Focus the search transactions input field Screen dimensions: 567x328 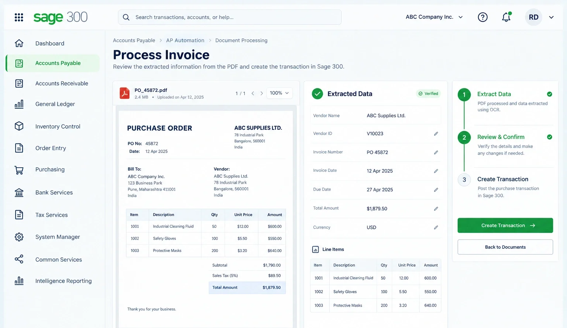[x=230, y=17]
